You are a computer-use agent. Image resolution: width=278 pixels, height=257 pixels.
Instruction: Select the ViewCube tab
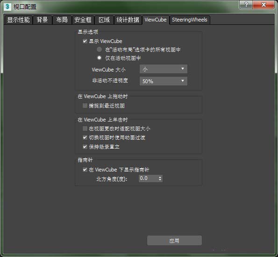pyautogui.click(x=156, y=20)
